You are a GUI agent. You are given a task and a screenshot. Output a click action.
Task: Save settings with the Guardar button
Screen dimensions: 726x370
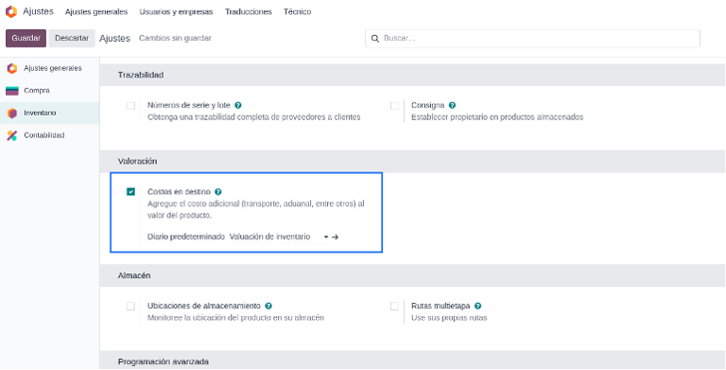coord(26,39)
